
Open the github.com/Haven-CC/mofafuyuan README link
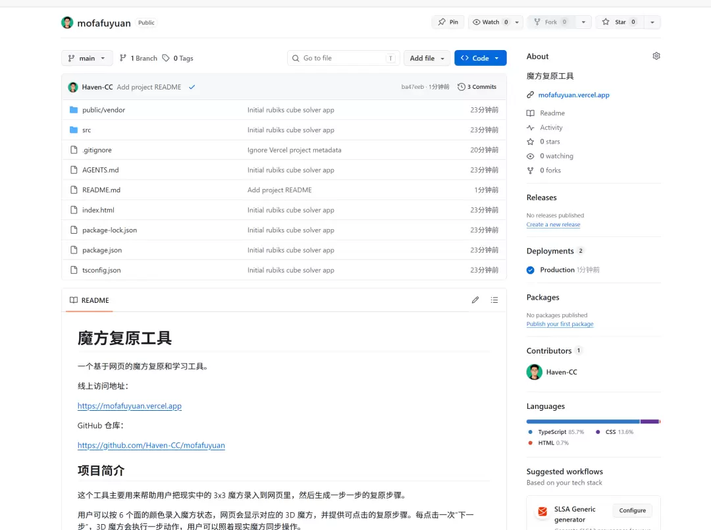point(151,445)
